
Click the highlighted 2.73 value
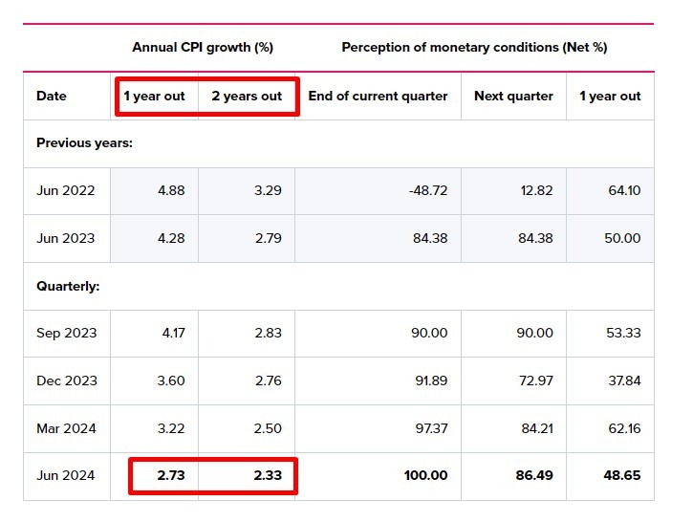coord(169,475)
